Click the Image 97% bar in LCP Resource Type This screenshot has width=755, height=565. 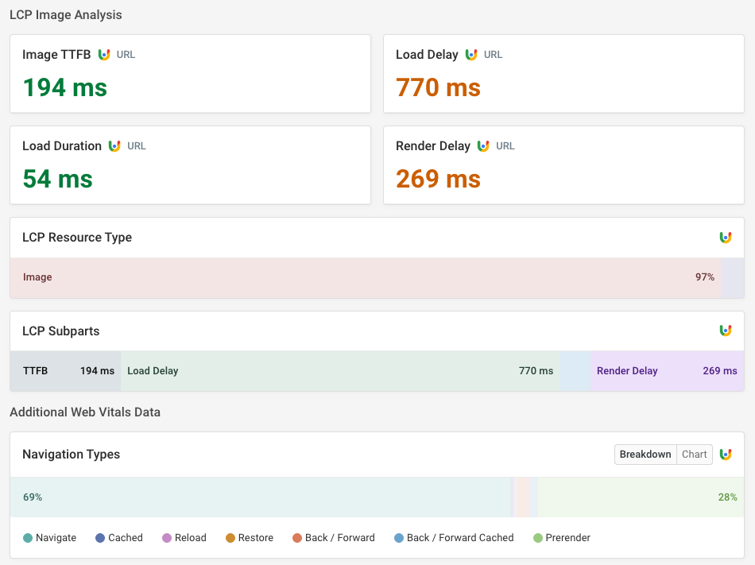point(366,277)
